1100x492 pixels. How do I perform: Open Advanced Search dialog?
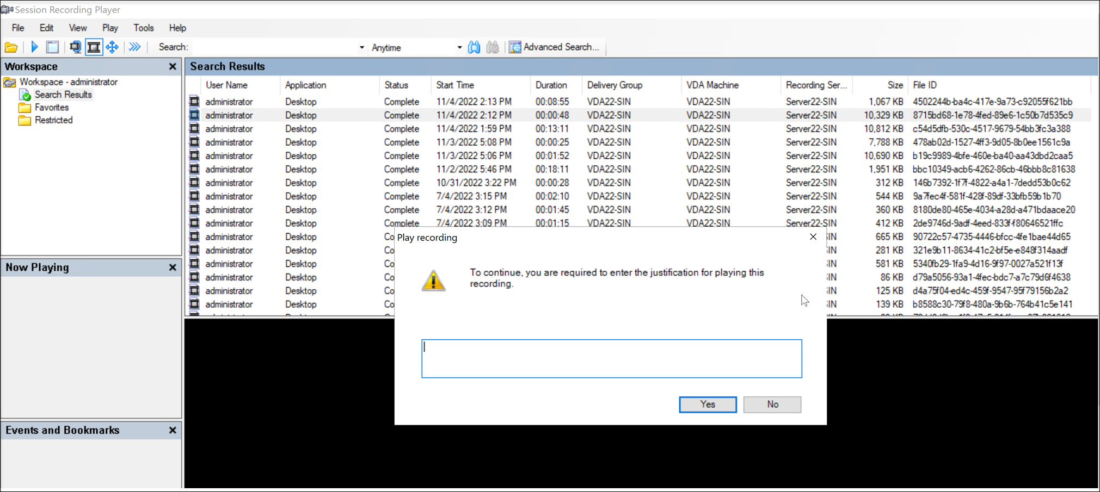click(555, 47)
